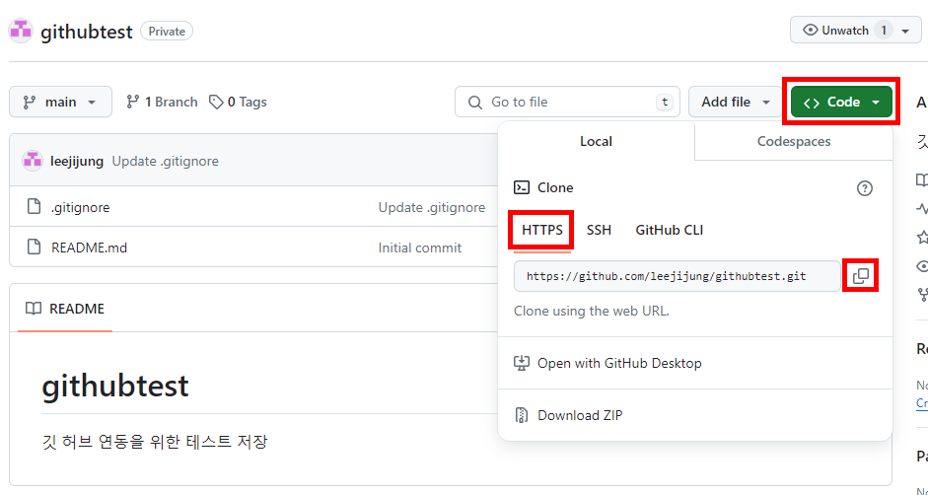Open the Initial commit message link

click(419, 247)
